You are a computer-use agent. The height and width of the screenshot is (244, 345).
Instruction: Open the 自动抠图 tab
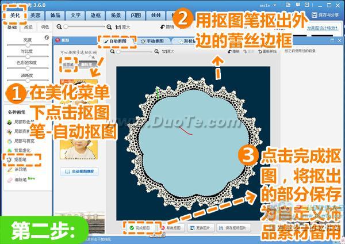click(x=117, y=41)
